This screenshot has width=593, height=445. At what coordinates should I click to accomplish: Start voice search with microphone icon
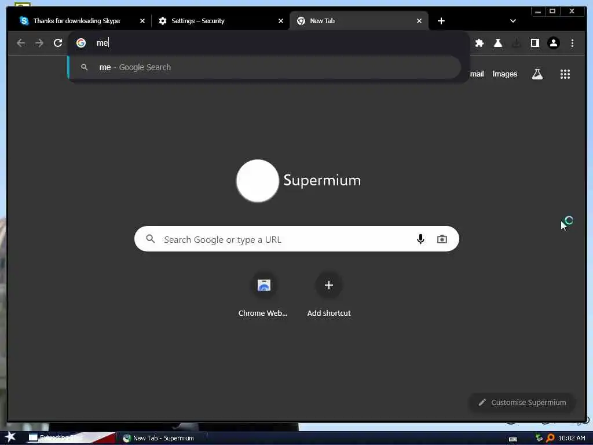click(420, 239)
